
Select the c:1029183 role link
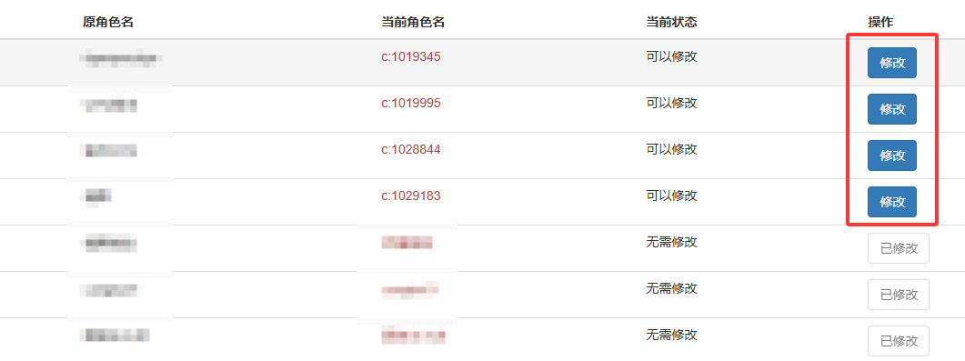pos(411,196)
